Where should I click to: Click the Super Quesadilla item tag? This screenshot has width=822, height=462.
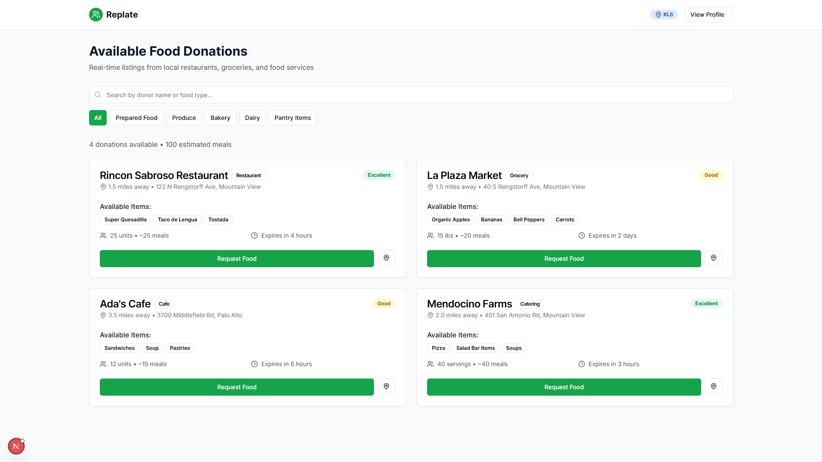tap(126, 220)
